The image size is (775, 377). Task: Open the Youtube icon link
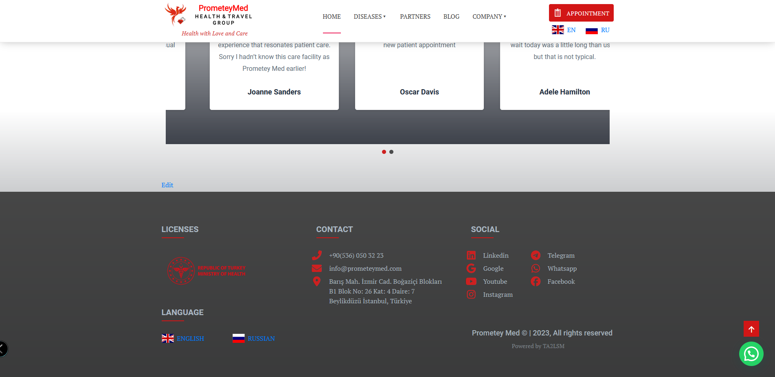[471, 281]
